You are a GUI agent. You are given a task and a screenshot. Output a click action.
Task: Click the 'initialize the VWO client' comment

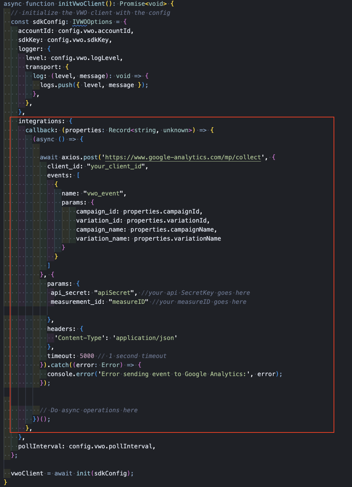(x=90, y=13)
